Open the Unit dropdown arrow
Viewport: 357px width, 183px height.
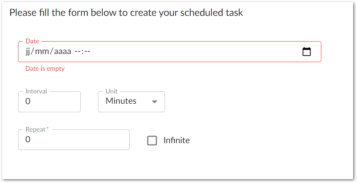pyautogui.click(x=155, y=102)
